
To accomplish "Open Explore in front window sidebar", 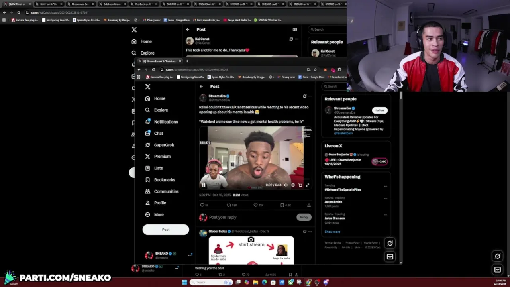I will (x=156, y=110).
